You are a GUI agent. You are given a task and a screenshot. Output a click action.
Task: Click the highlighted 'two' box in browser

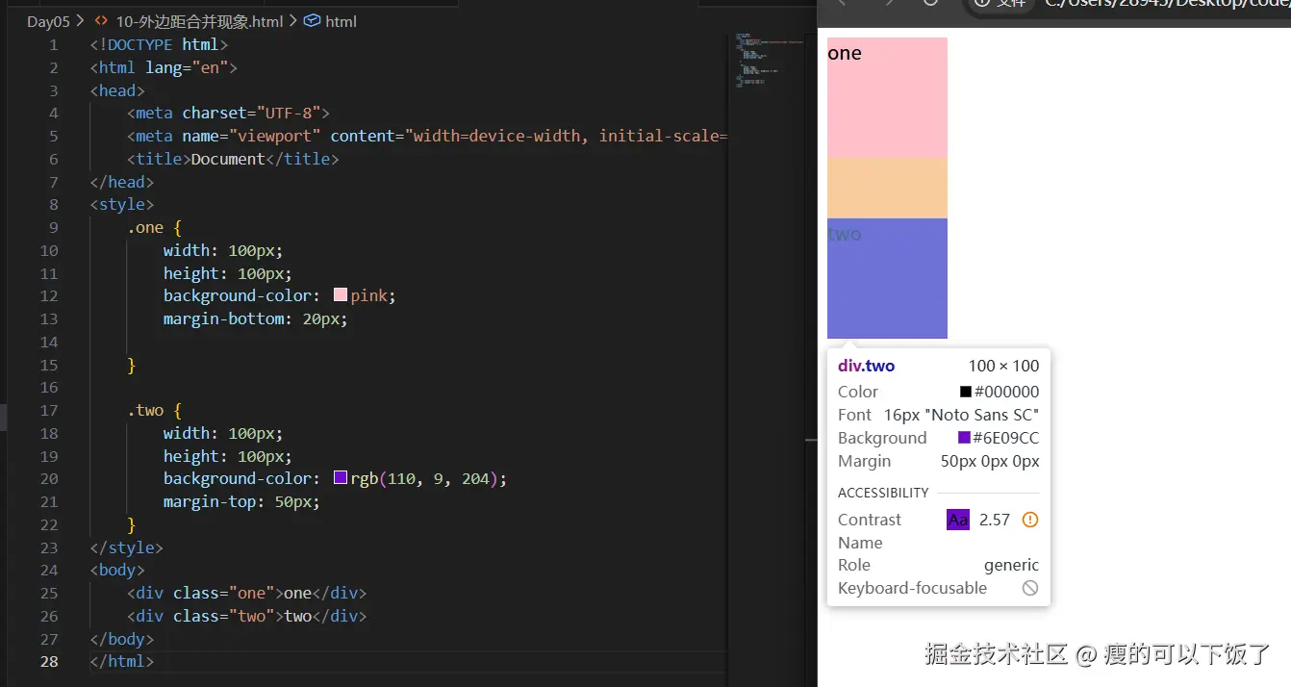pos(887,278)
